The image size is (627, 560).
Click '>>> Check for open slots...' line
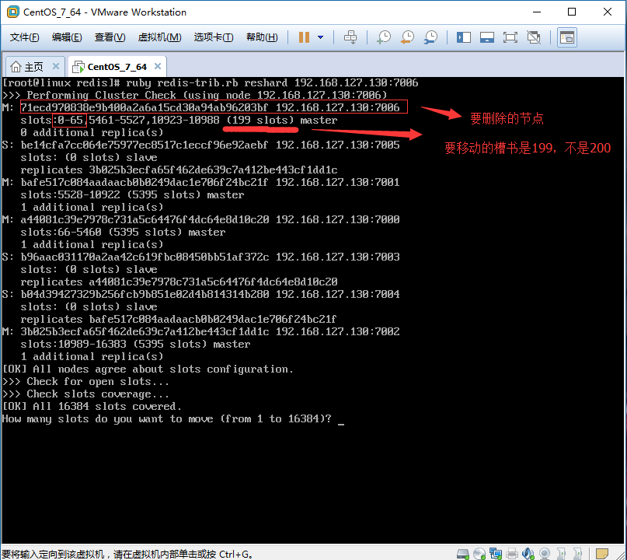tap(85, 381)
